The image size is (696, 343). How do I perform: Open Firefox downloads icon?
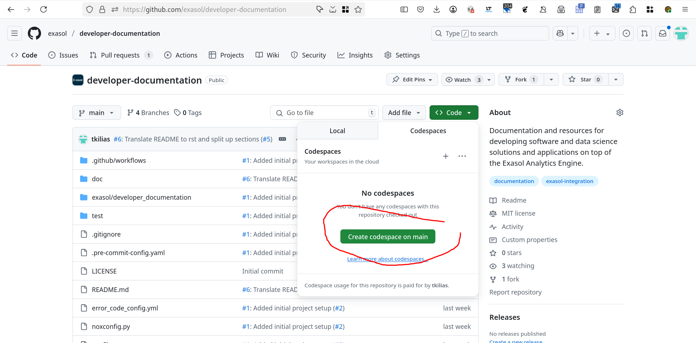tap(437, 9)
